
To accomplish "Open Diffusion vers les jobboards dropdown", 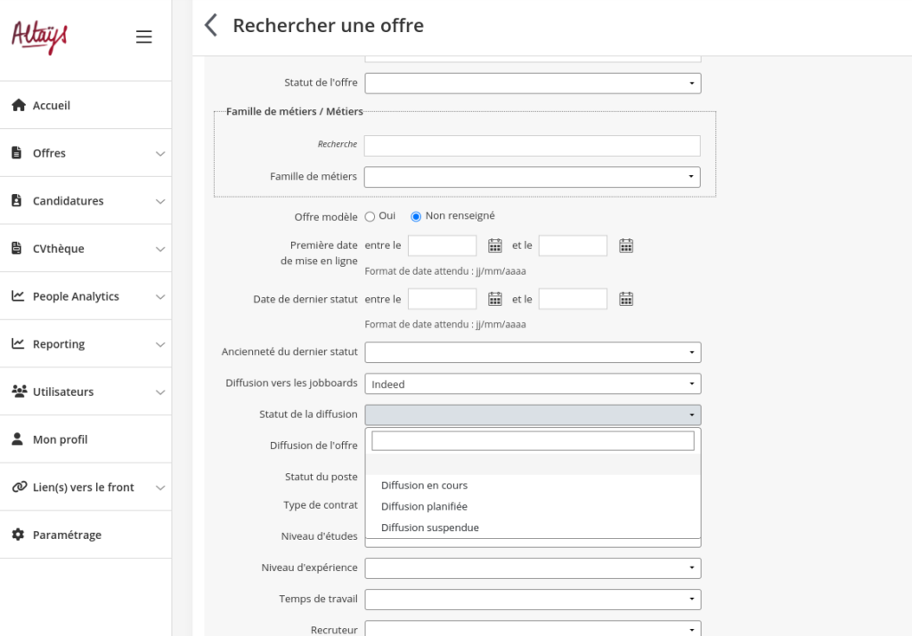I will 533,384.
